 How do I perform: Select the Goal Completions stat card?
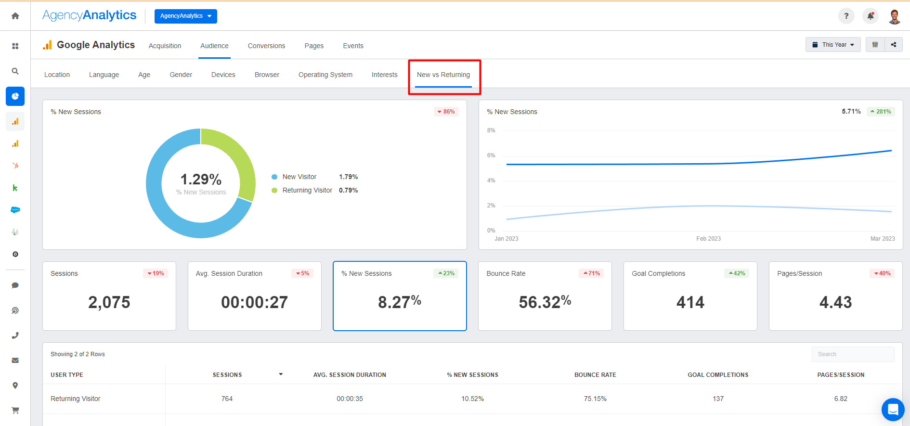pos(690,296)
